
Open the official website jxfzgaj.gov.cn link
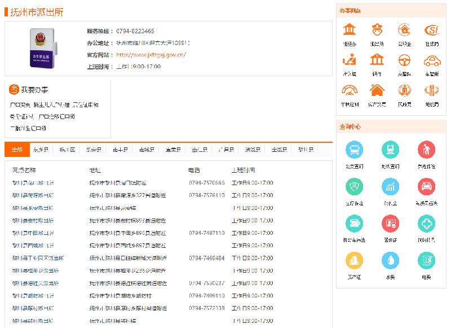pyautogui.click(x=151, y=55)
